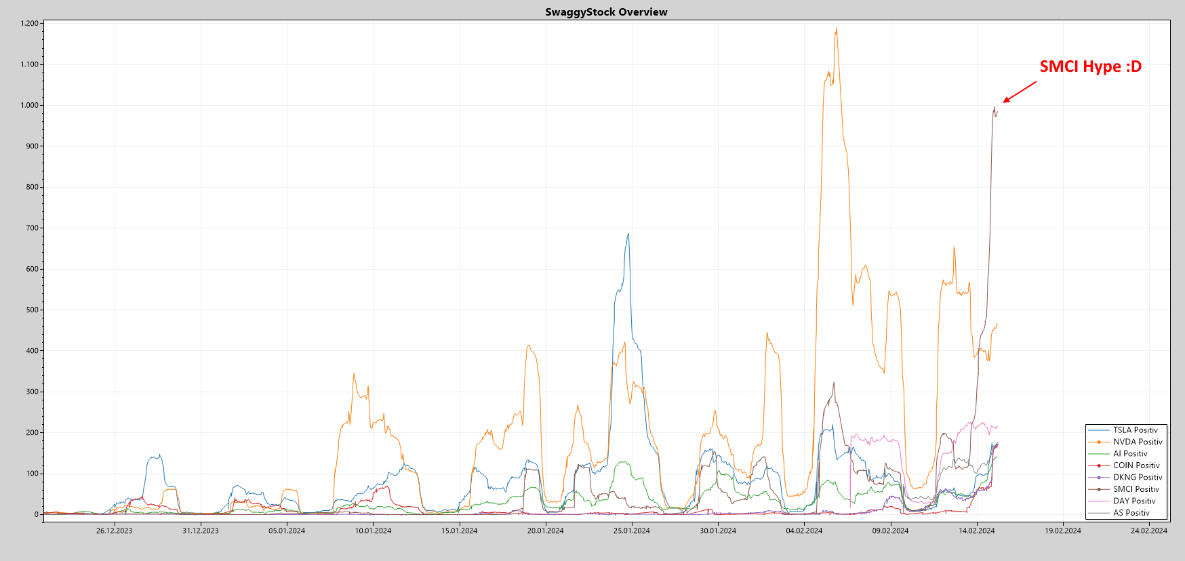Select the 600 value axis label

(33, 269)
